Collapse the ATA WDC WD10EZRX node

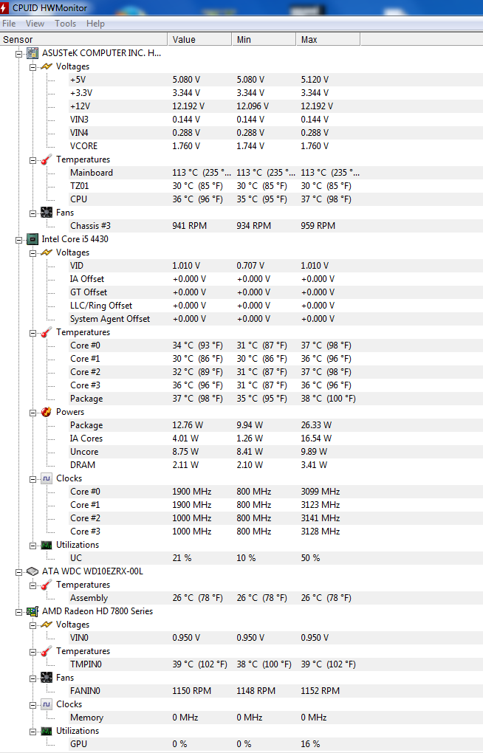pos(18,572)
